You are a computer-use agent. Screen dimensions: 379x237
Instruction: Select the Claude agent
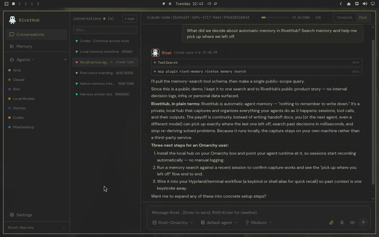[x=37, y=80]
